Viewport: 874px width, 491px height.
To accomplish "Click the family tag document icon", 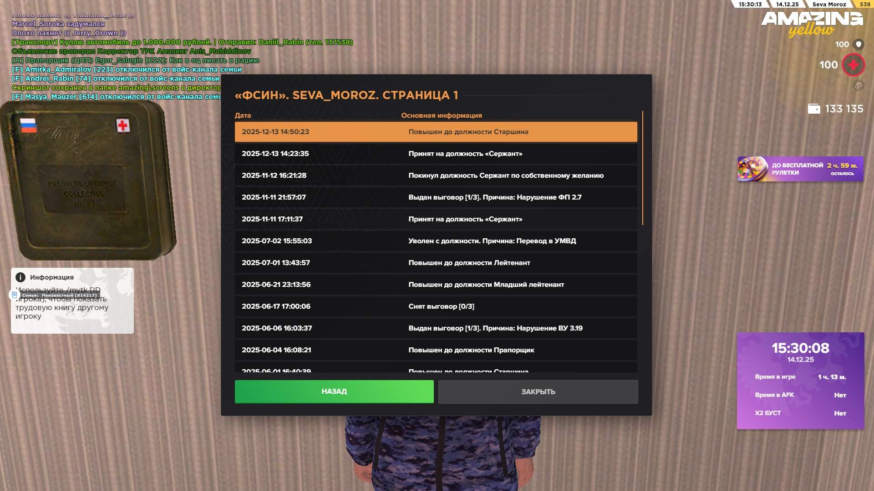I will [15, 295].
